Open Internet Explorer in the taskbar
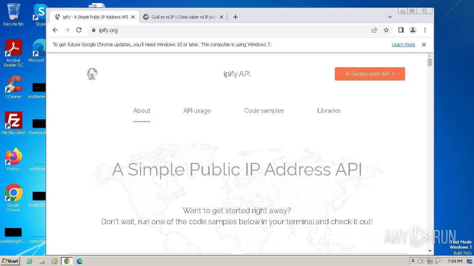474x266 pixels. (x=29, y=261)
